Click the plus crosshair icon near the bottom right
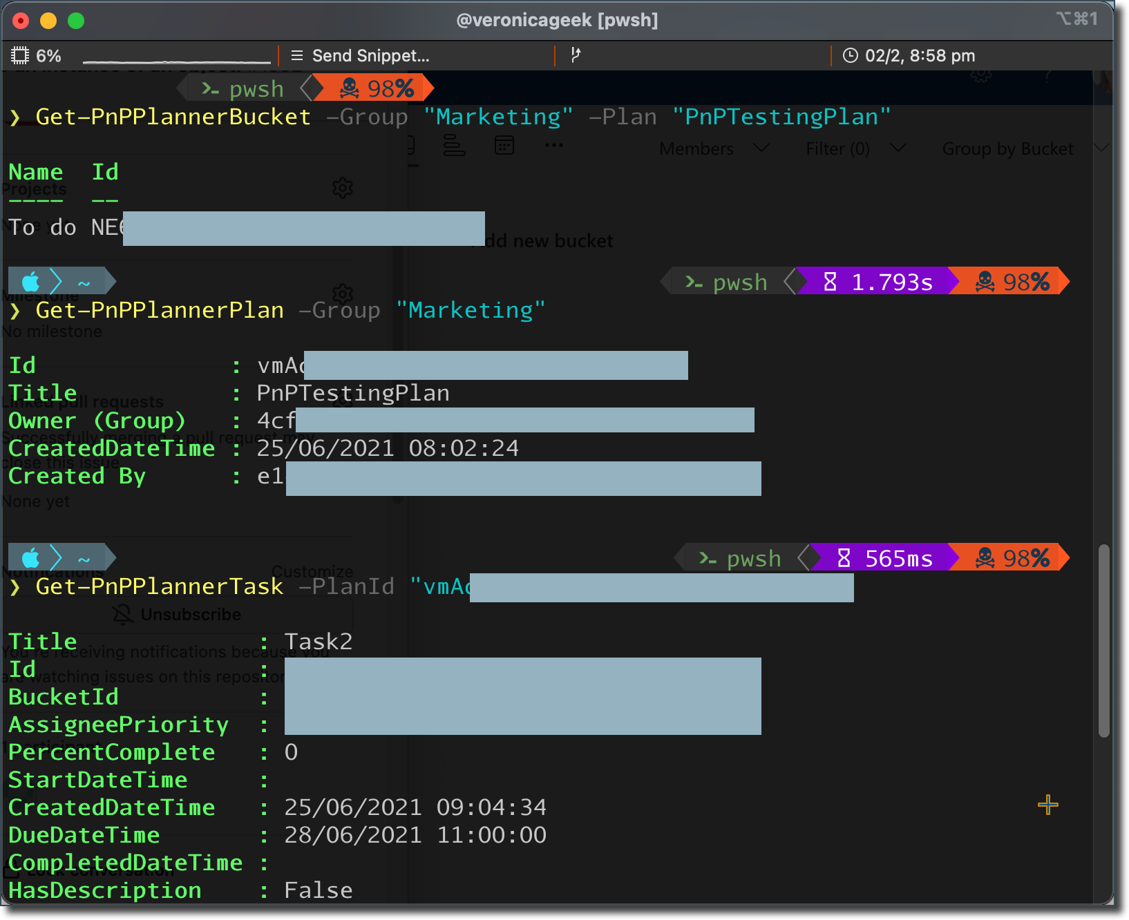The image size is (1129, 920). coord(1047,805)
